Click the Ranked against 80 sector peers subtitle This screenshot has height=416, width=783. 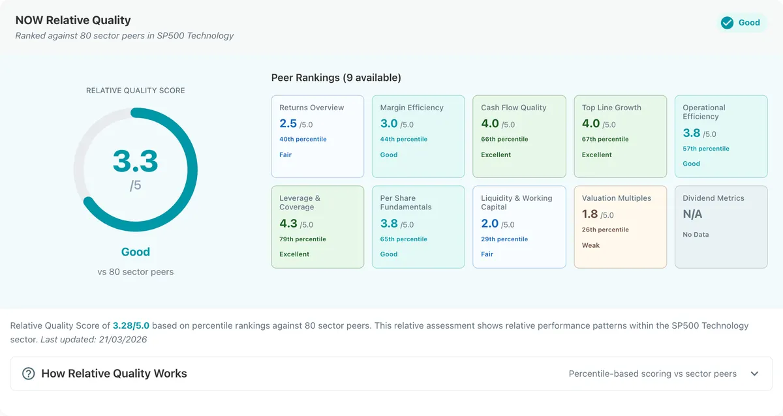pyautogui.click(x=125, y=36)
